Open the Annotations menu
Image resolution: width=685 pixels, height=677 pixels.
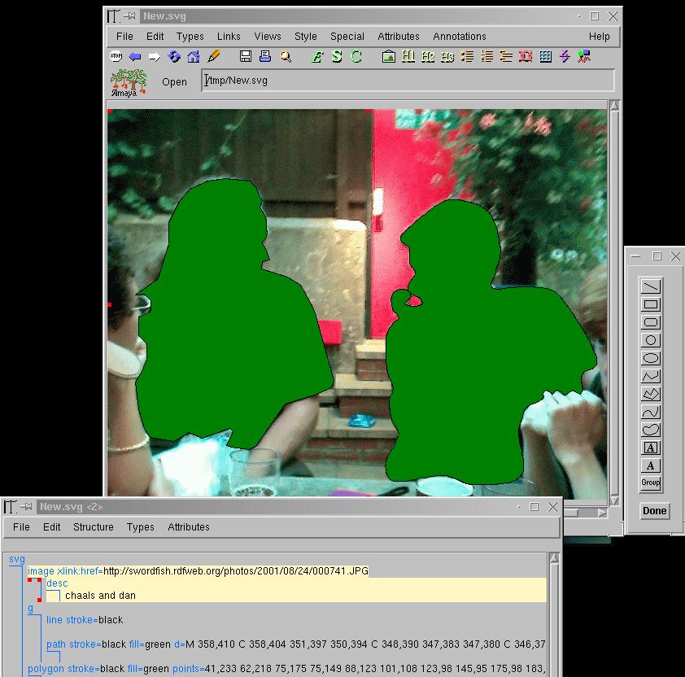click(459, 37)
